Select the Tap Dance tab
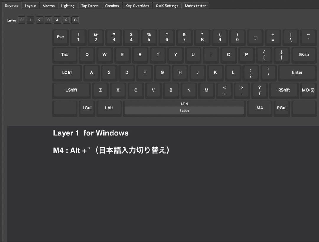This screenshot has height=242, width=319. coord(90,6)
